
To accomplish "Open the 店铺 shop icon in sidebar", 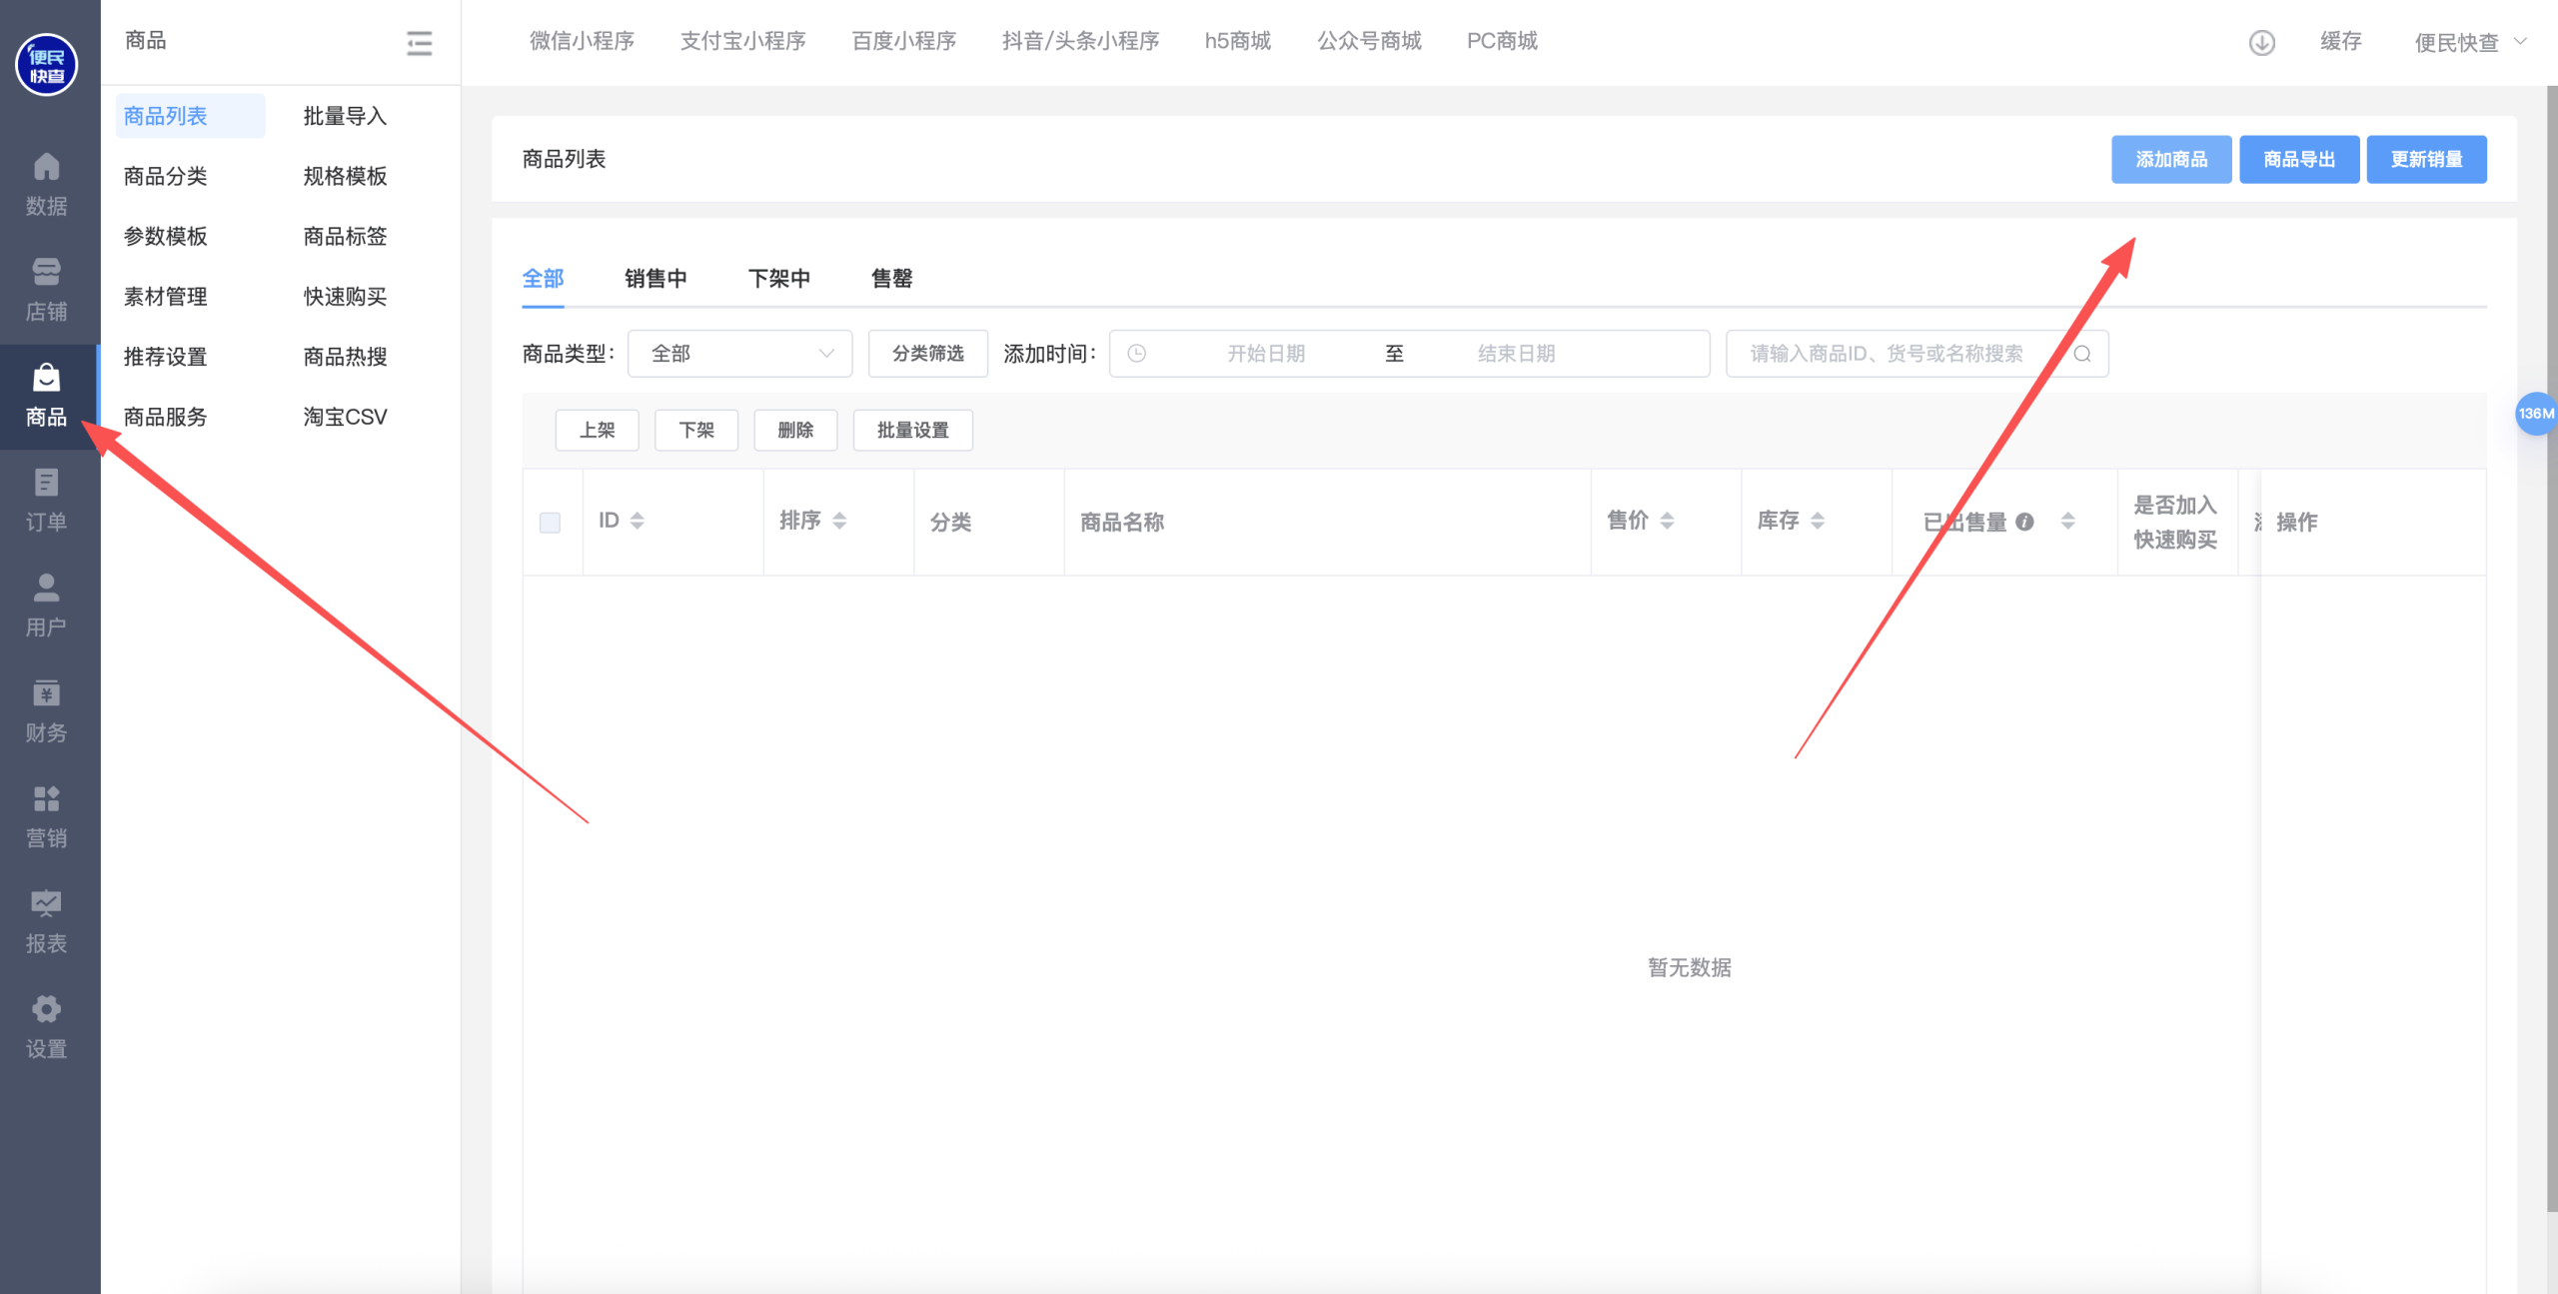I will click(x=46, y=272).
